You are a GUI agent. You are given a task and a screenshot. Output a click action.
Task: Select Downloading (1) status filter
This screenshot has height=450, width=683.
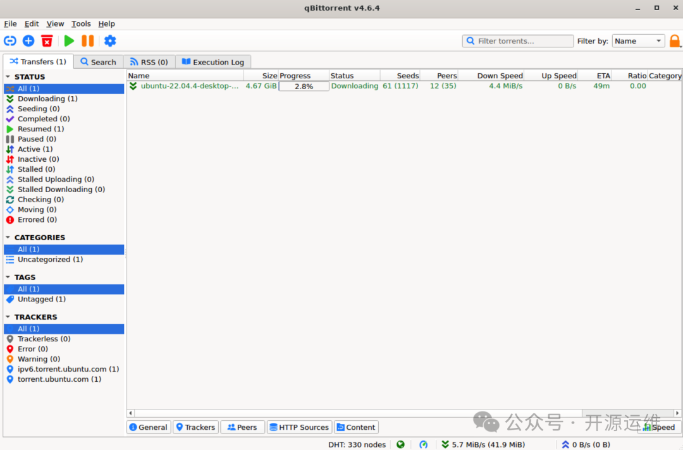coord(64,99)
